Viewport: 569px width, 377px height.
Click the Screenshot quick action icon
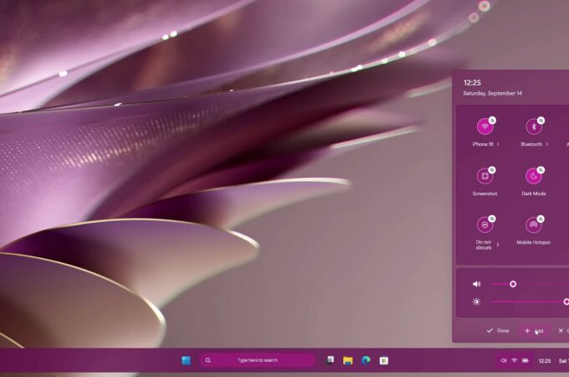(x=484, y=177)
